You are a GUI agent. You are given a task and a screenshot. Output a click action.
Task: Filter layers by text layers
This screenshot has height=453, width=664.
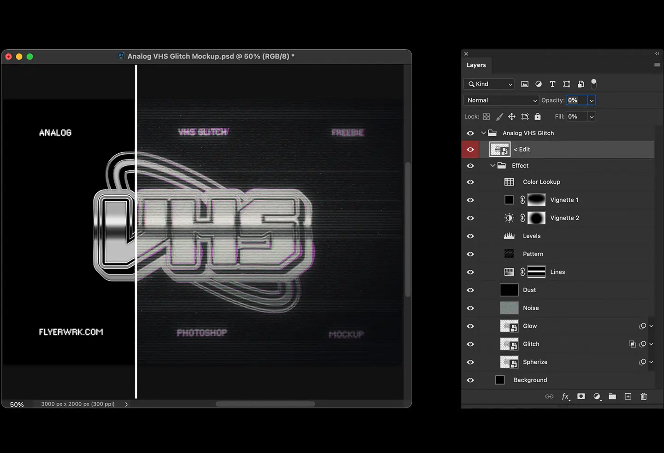pyautogui.click(x=552, y=84)
